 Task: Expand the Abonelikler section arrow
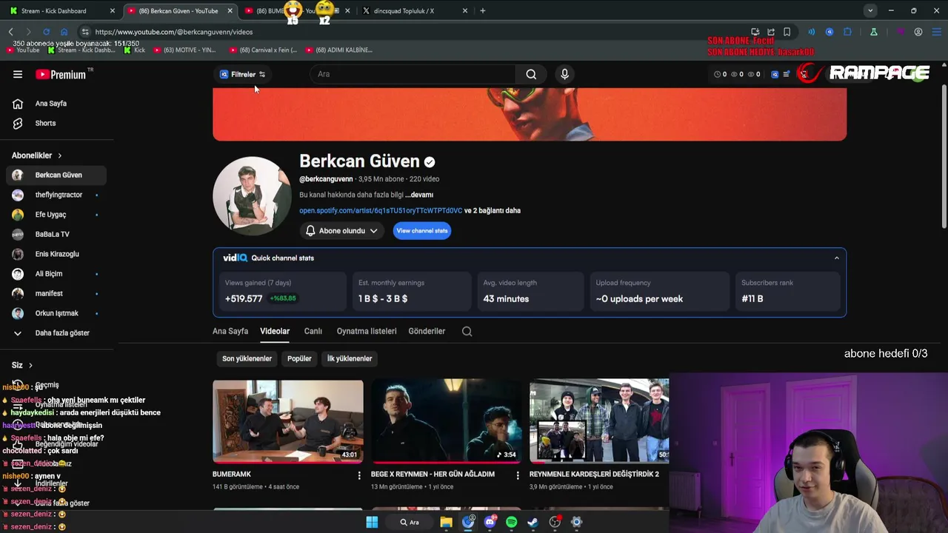coord(59,155)
